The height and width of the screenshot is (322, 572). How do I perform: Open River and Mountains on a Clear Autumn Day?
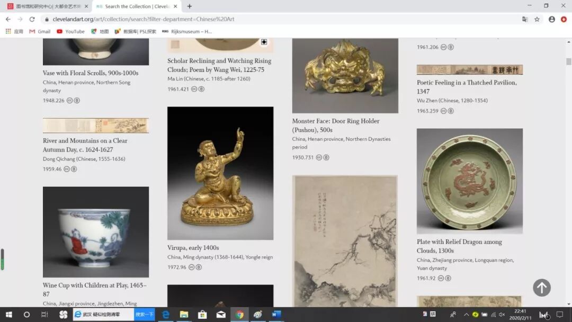click(x=85, y=145)
